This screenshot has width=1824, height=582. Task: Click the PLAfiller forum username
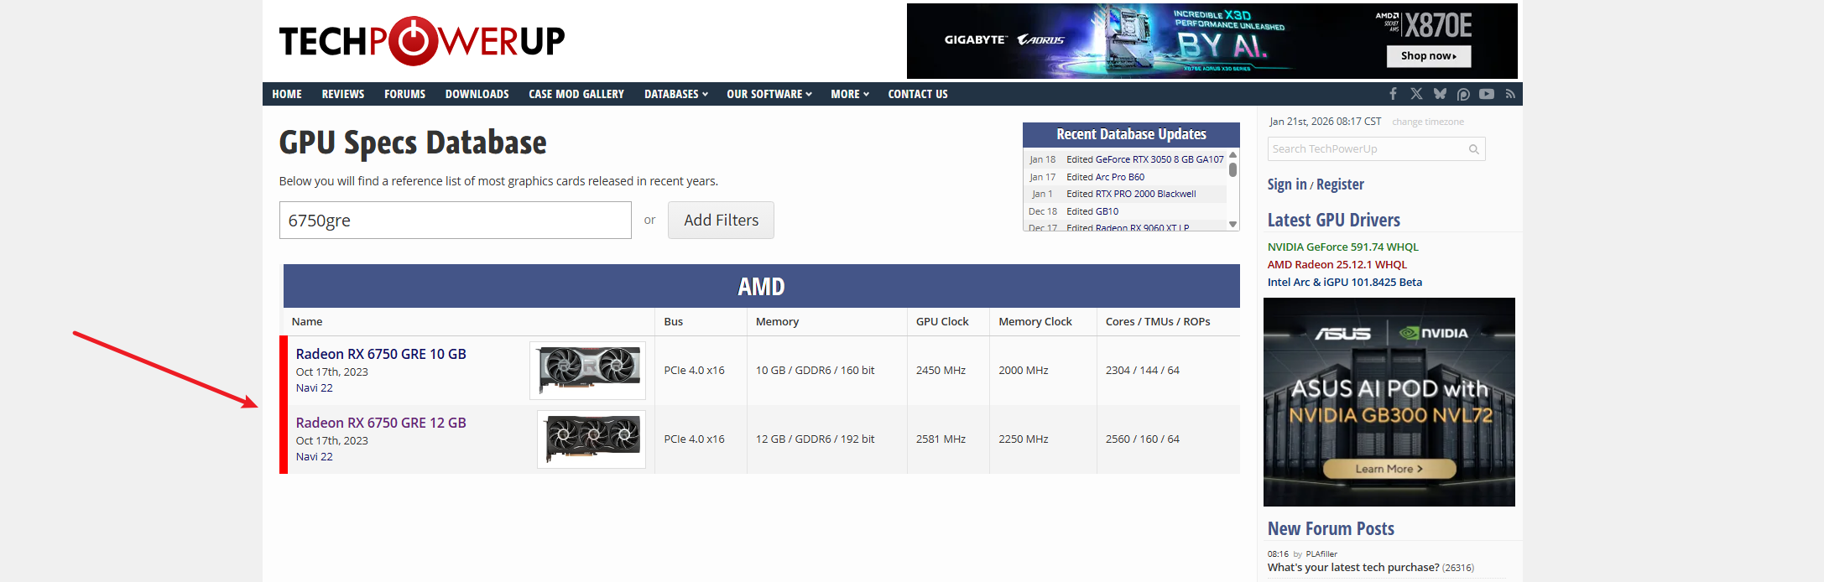point(1321,554)
